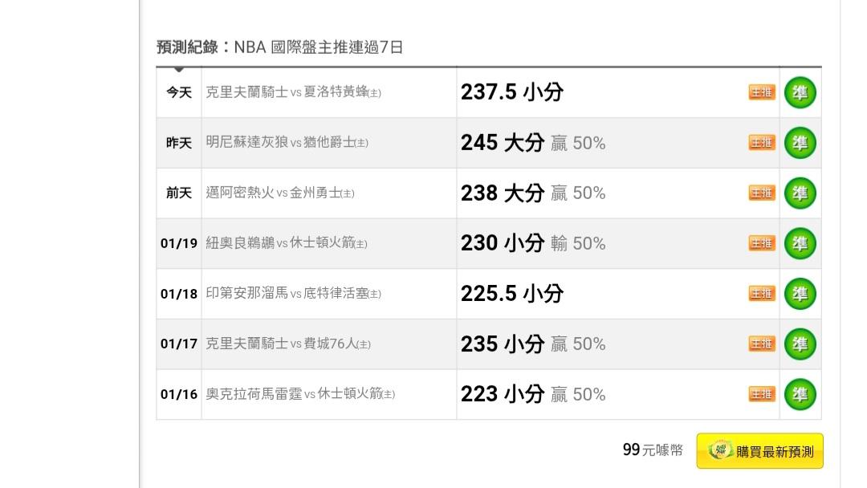Click green 準 icon in yesterday's (昨天) row
Viewport: 867px width, 488px height.
coord(800,143)
